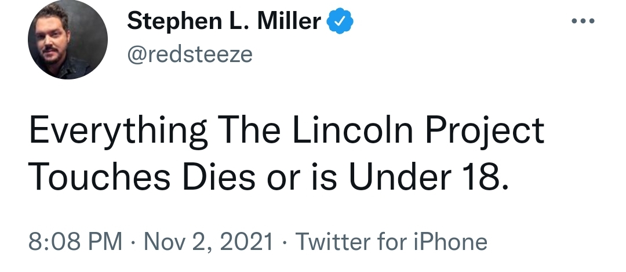Click the display name Stephen L. Miller
This screenshot has height=272, width=626.
point(224,21)
